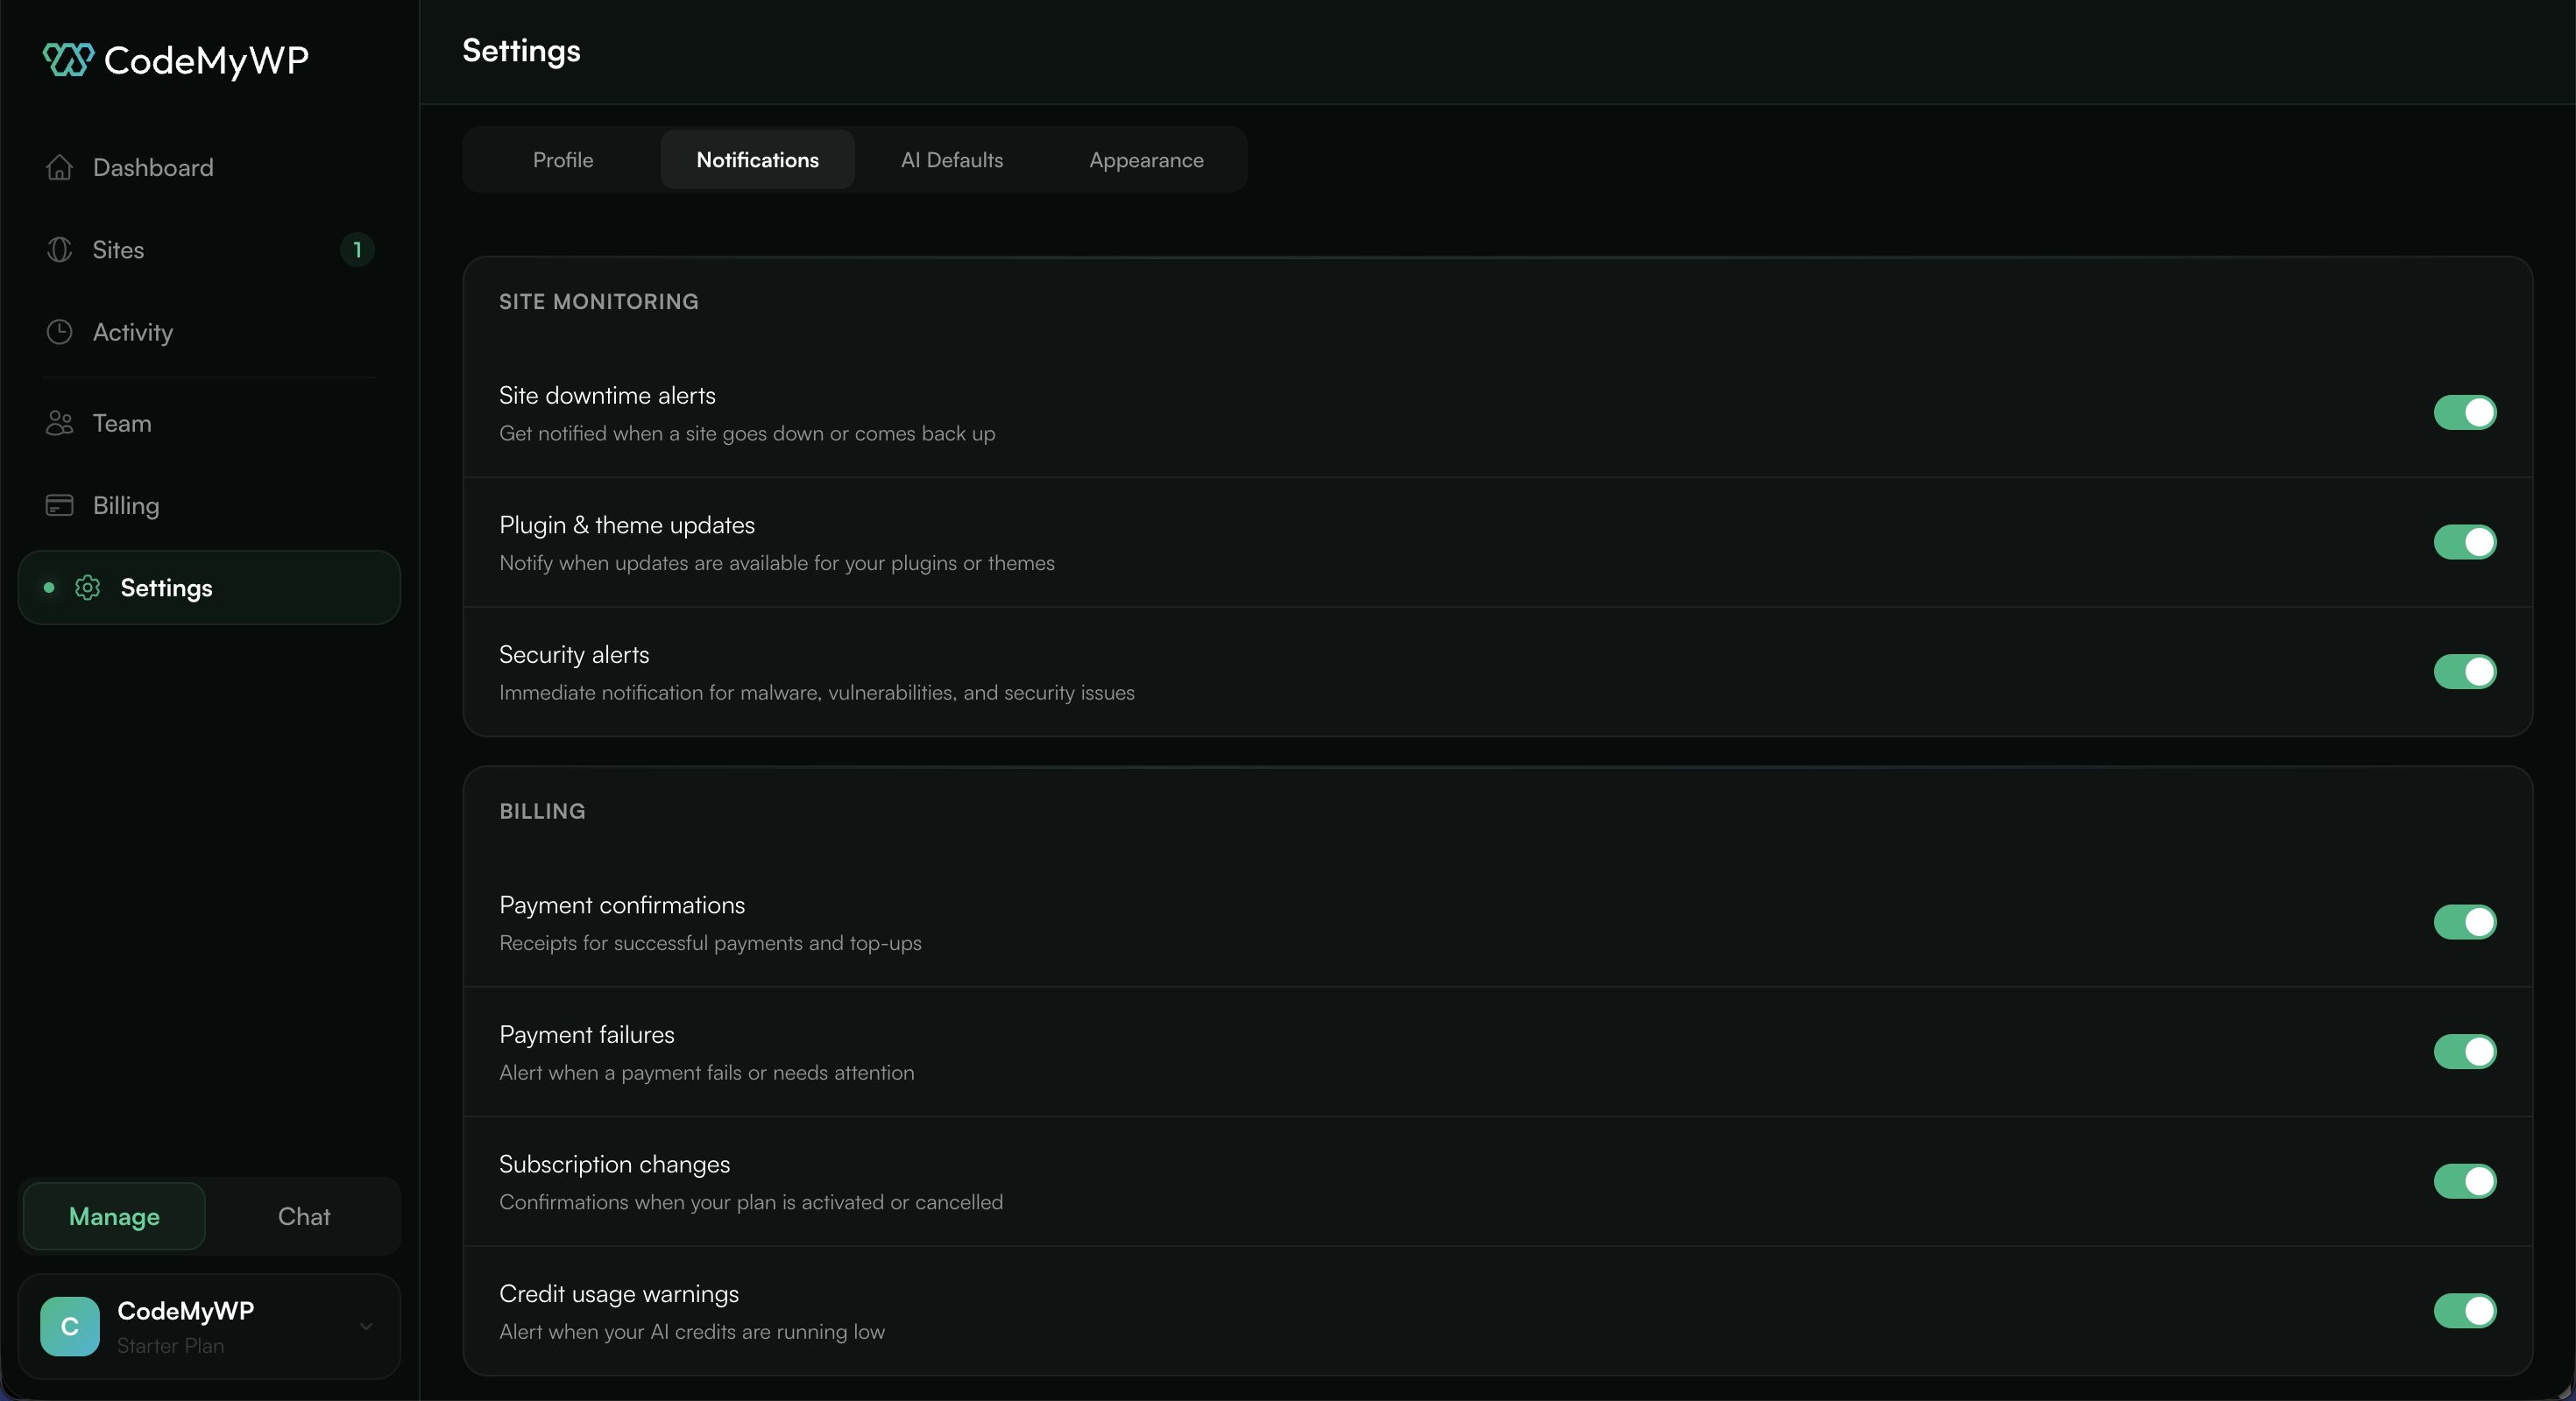Open Sites in the sidebar
2576x1401 pixels.
(209, 250)
